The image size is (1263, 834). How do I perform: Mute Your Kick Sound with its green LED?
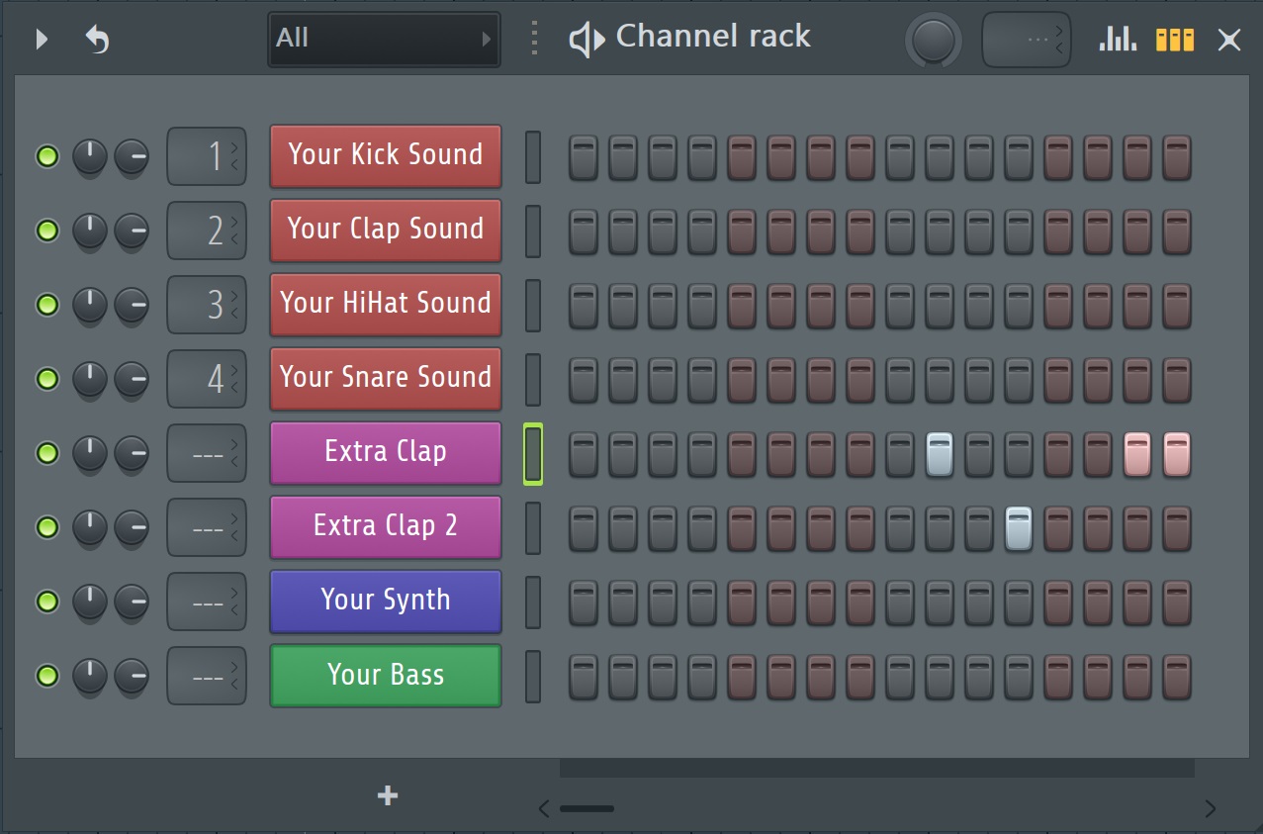[46, 156]
